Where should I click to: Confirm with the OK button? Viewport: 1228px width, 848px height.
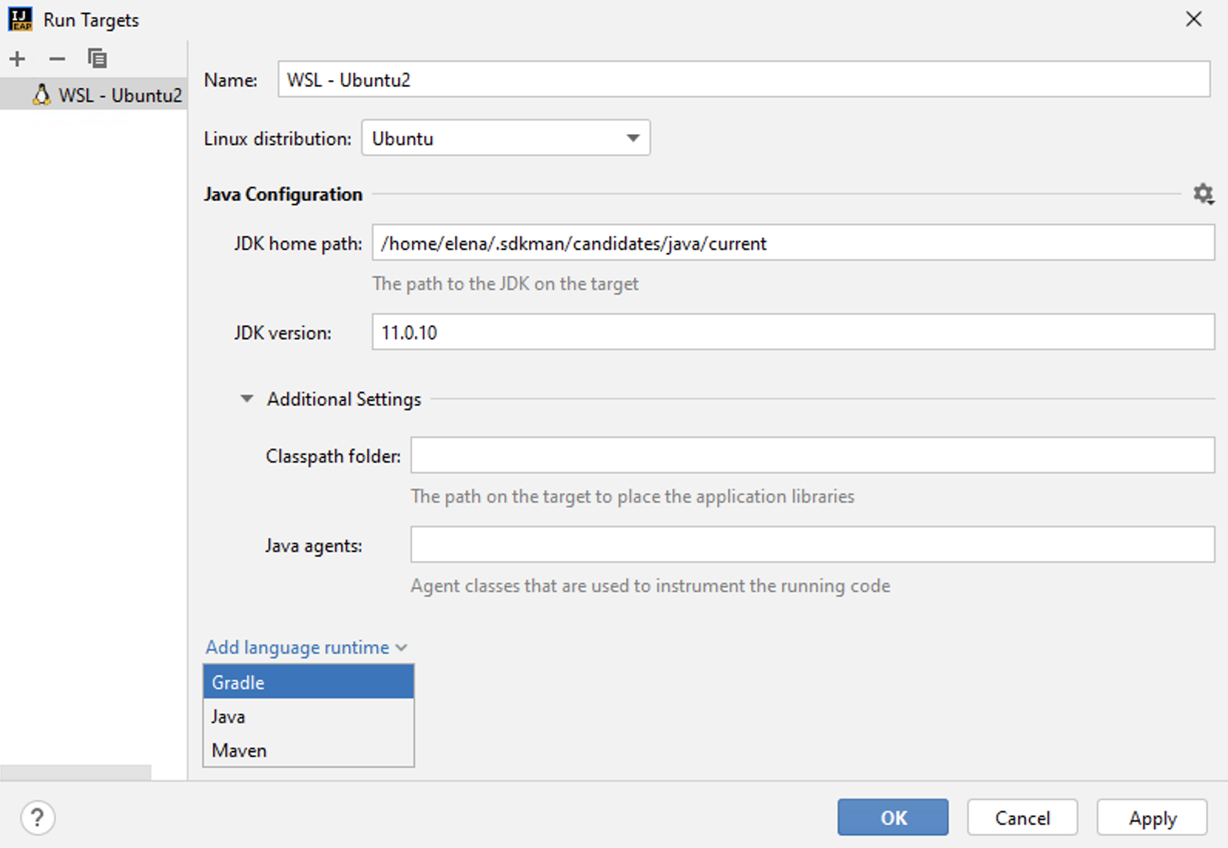click(893, 817)
